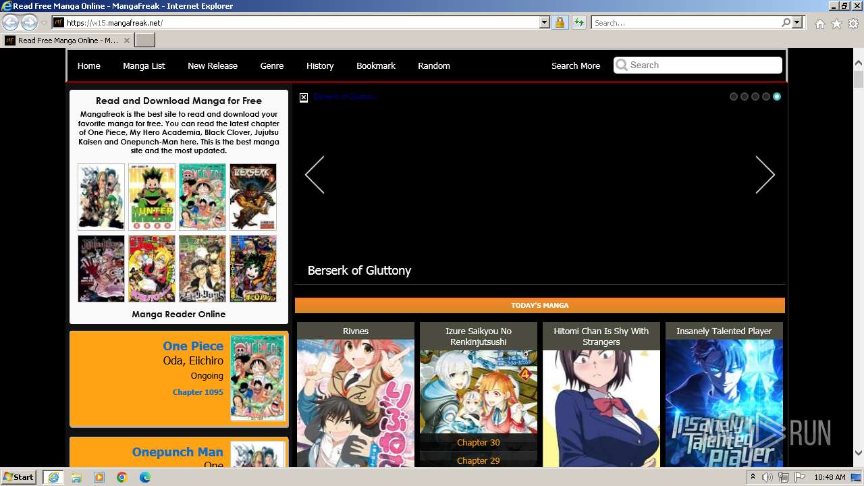
Task: Open Microsoft Edge taskbar icon
Action: click(x=145, y=477)
